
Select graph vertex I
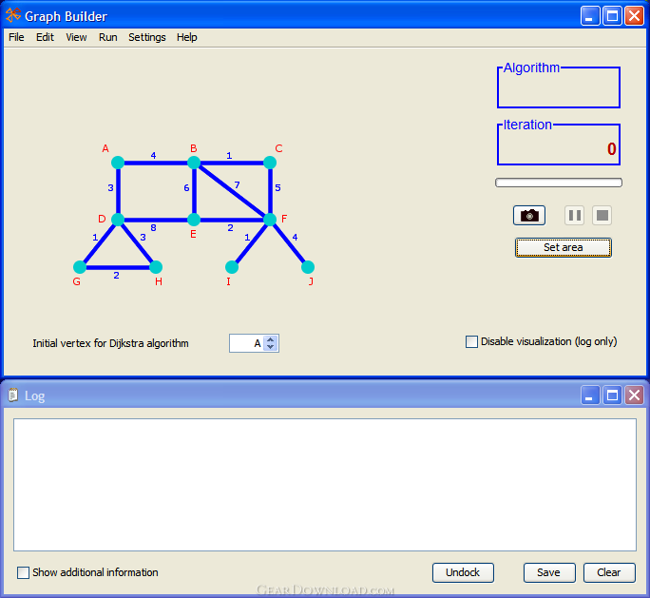(x=232, y=267)
